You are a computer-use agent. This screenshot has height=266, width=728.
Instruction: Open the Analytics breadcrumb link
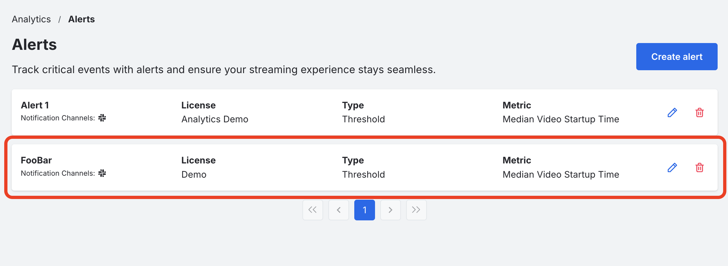click(31, 19)
